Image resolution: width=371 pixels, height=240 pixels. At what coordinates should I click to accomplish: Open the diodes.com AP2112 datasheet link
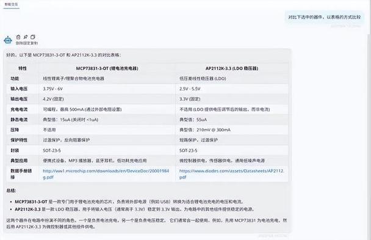click(231, 174)
